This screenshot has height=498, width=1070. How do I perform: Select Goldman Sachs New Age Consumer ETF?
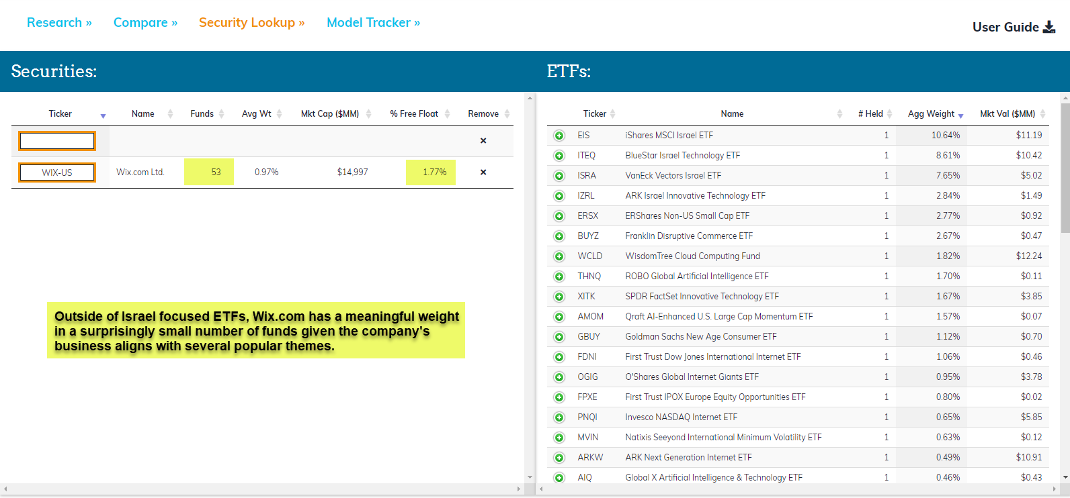coord(701,337)
